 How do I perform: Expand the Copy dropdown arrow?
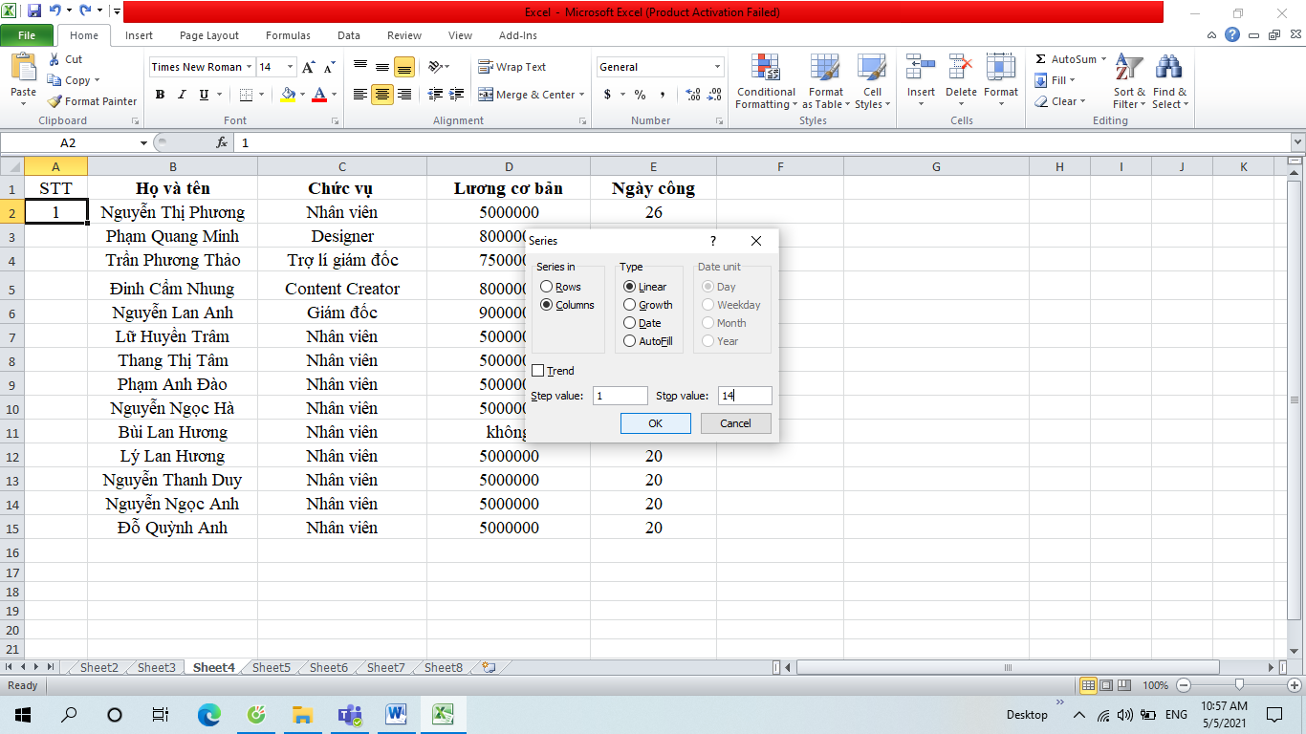point(97,80)
